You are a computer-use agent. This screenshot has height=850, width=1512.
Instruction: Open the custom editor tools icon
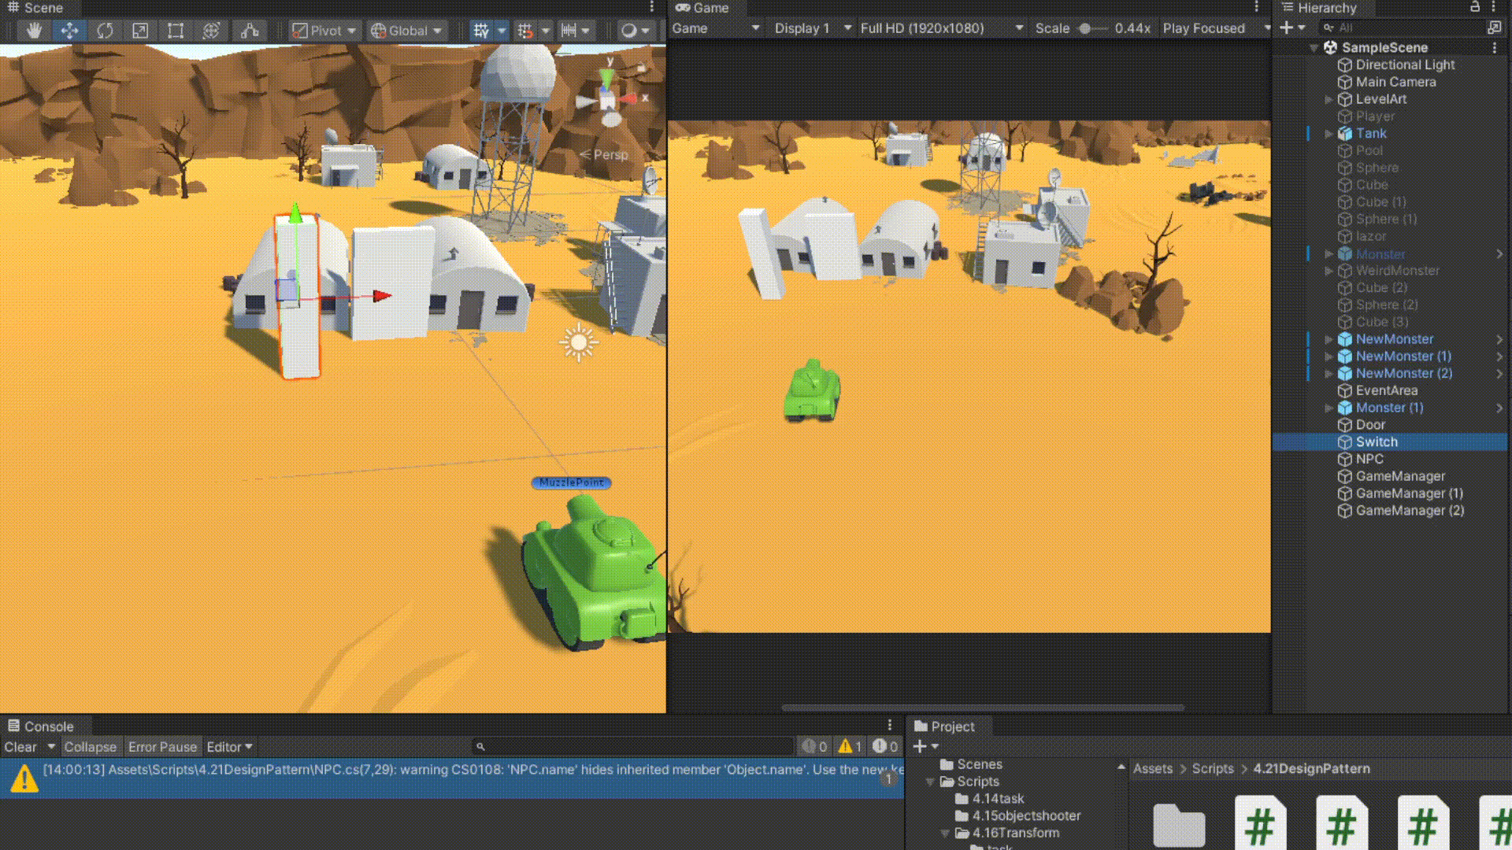[250, 31]
